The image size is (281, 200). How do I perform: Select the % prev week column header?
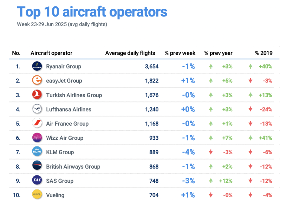(180, 53)
